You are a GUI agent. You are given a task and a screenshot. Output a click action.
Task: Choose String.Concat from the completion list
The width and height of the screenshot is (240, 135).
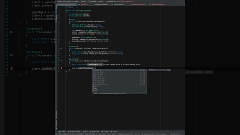pyautogui.click(x=119, y=78)
